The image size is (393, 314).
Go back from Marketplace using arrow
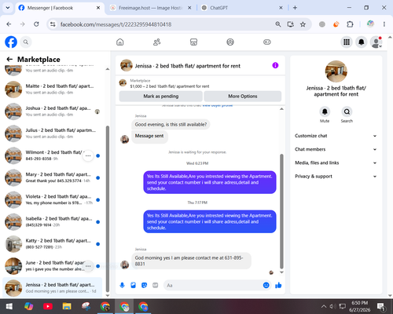9,60
